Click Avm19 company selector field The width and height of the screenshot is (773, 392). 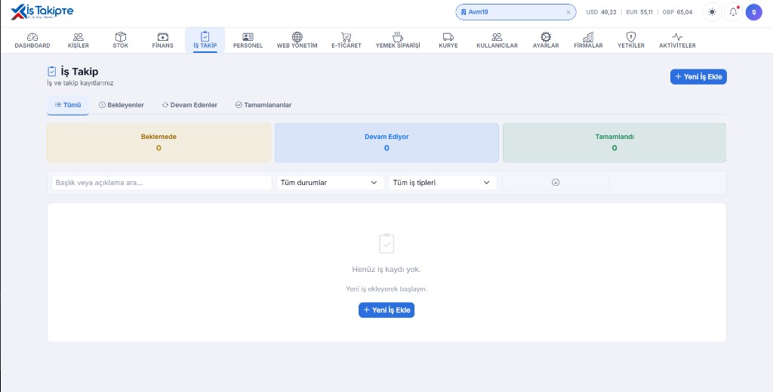516,12
